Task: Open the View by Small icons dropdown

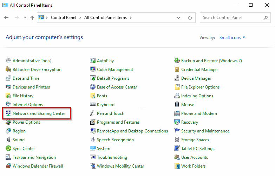Action: 232,38
